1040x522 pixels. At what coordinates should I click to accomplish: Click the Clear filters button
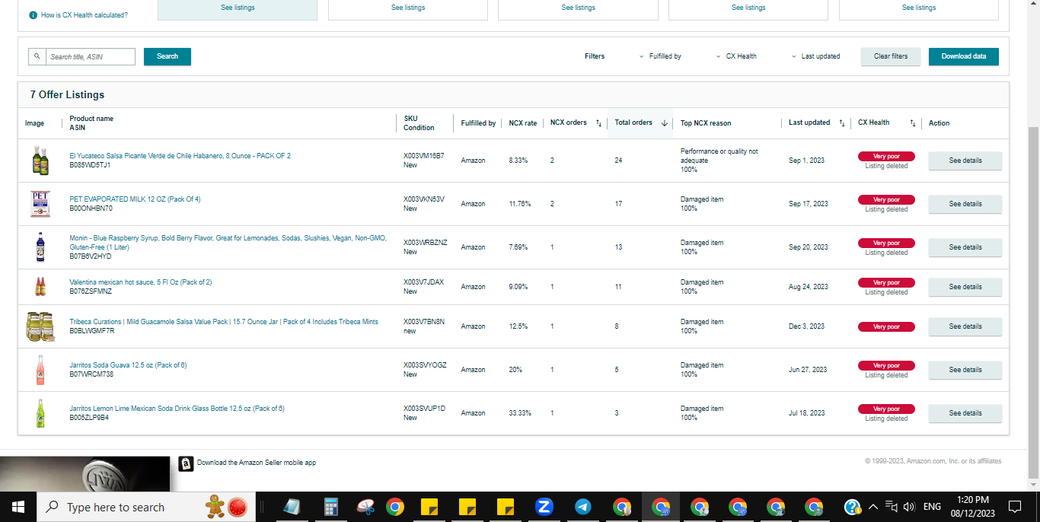click(x=891, y=56)
